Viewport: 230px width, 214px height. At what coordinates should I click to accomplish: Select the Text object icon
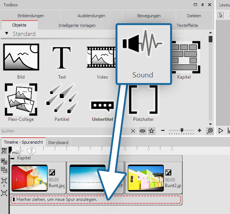tap(62, 58)
